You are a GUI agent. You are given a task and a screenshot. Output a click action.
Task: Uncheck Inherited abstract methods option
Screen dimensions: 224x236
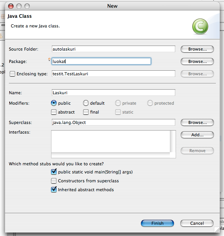(54, 190)
